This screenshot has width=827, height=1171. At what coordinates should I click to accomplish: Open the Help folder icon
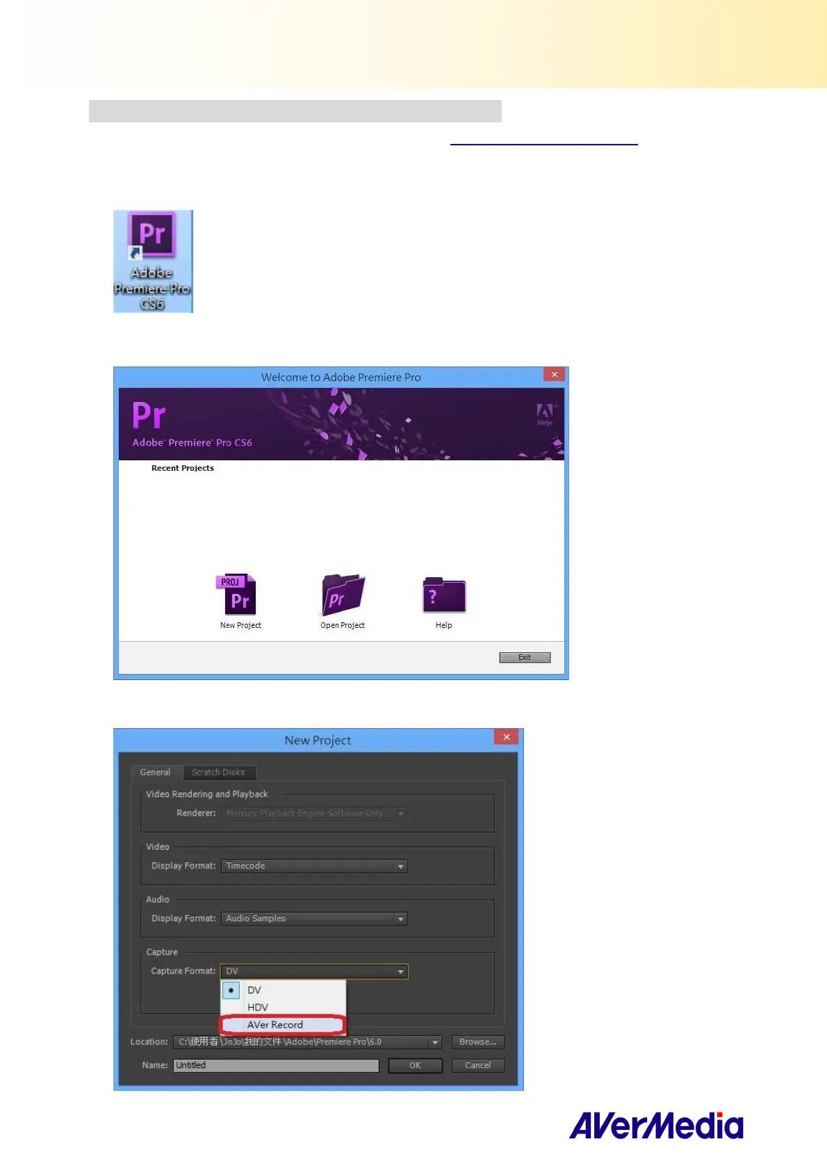click(x=443, y=596)
